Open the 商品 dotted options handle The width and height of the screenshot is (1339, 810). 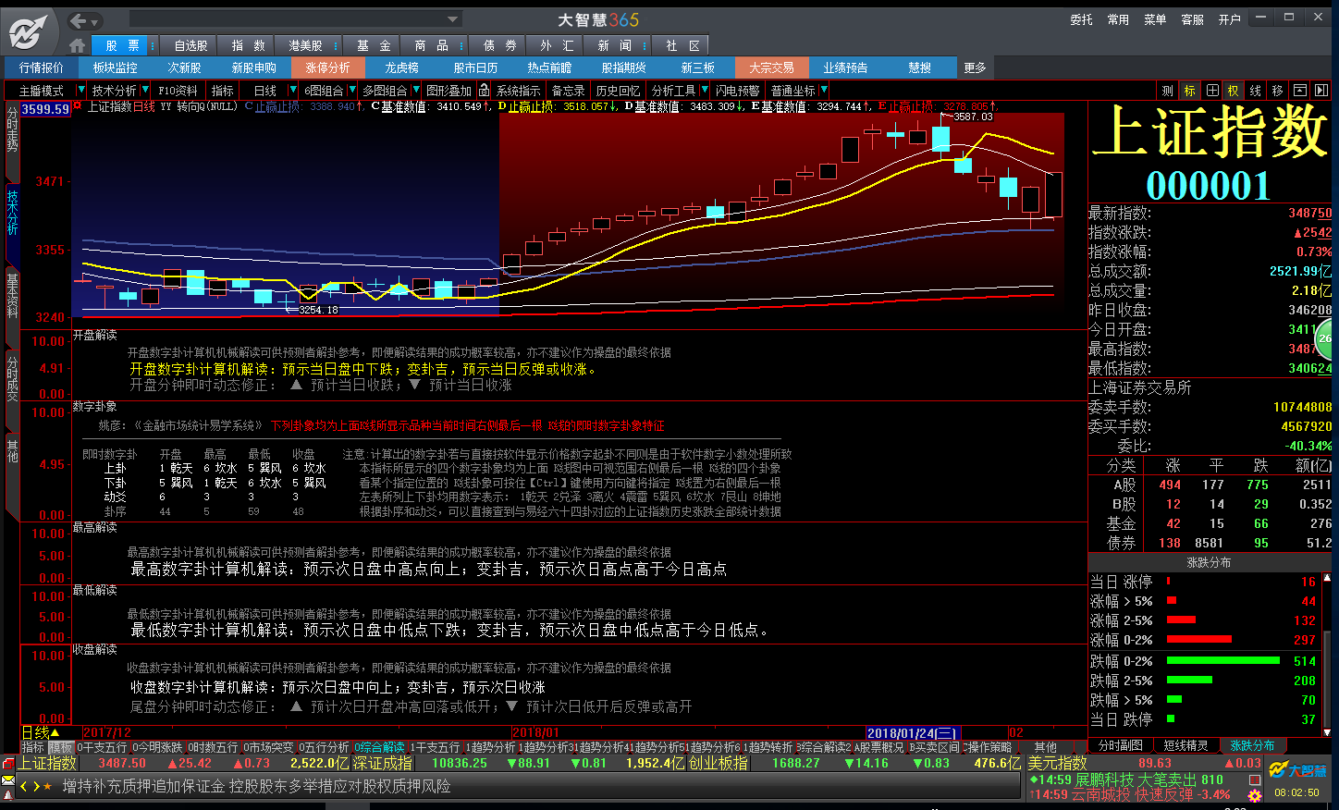[x=461, y=45]
